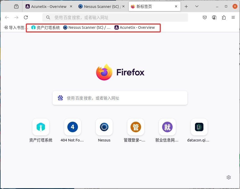The width and height of the screenshot is (240, 189).
Task: Open Firefox View tab manager icon
Action: tap(16, 6)
